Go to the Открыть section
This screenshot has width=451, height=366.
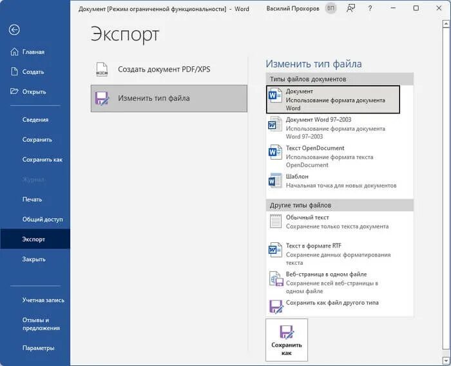coord(35,91)
